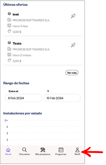Click building icon in 'Teste' card
Viewport: 106px width, 165px height.
(9, 49)
